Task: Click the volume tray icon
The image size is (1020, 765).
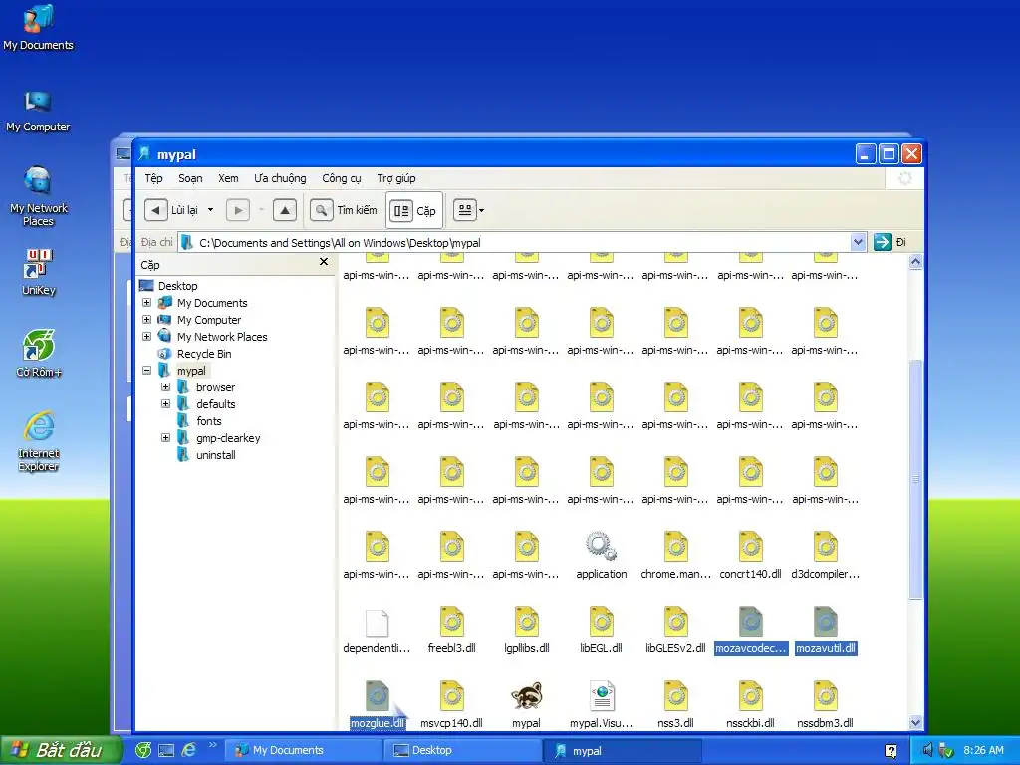Action: [x=928, y=751]
